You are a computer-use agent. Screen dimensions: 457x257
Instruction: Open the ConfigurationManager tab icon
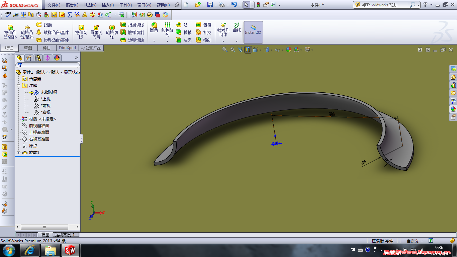[38, 58]
